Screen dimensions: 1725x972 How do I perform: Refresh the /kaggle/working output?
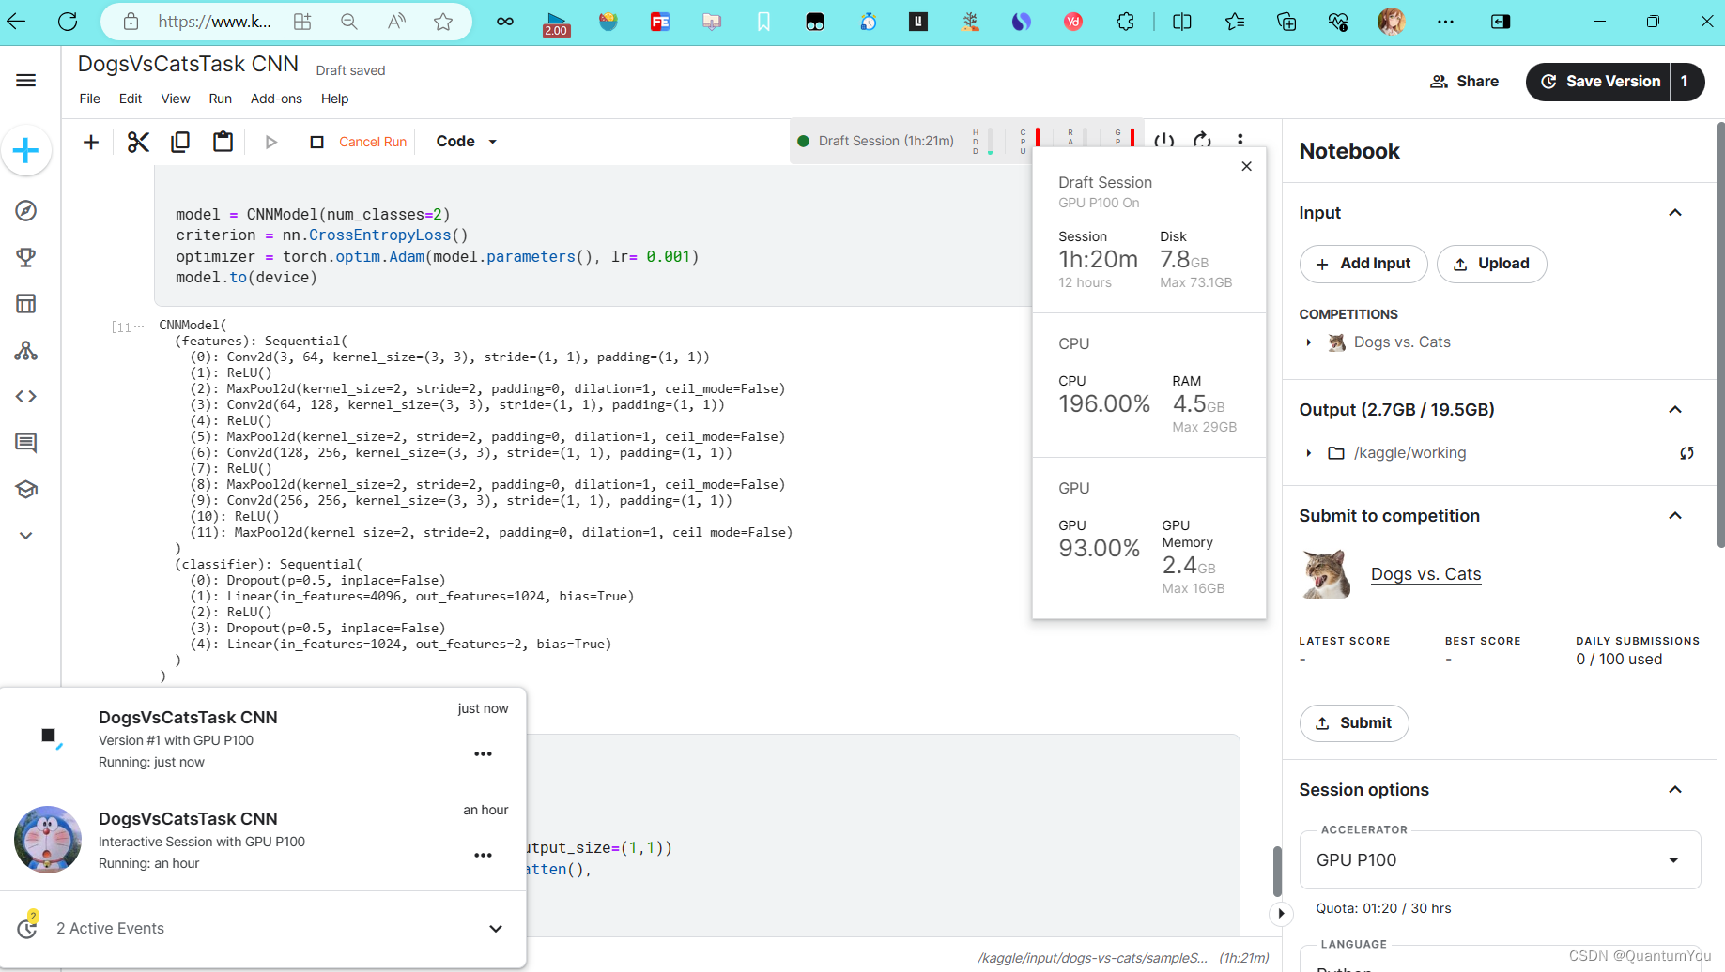coord(1686,453)
